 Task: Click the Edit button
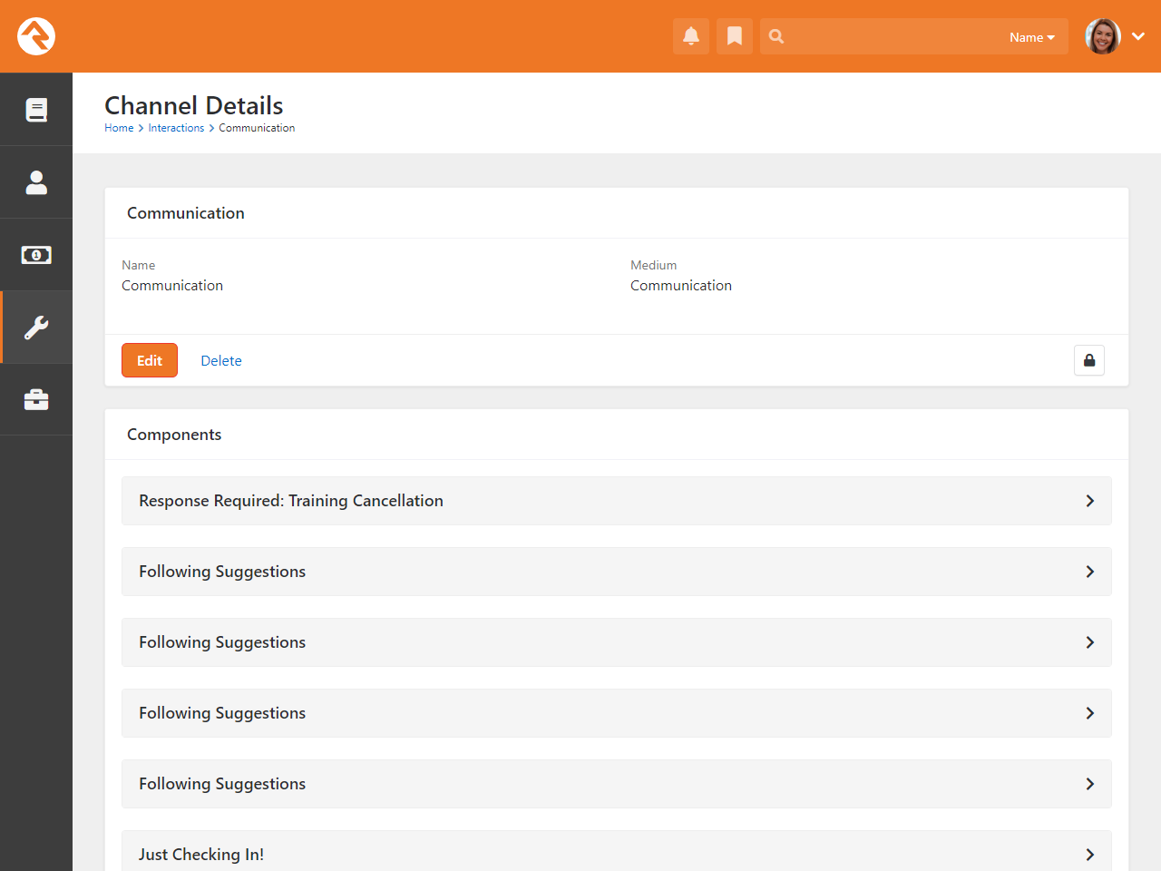pyautogui.click(x=150, y=360)
